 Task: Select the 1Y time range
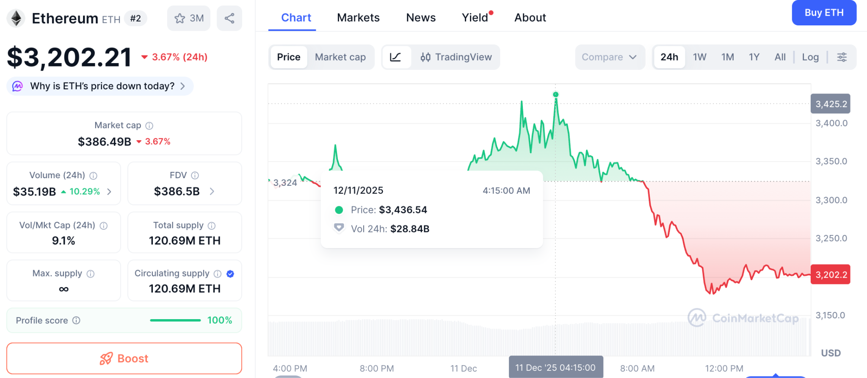click(754, 57)
